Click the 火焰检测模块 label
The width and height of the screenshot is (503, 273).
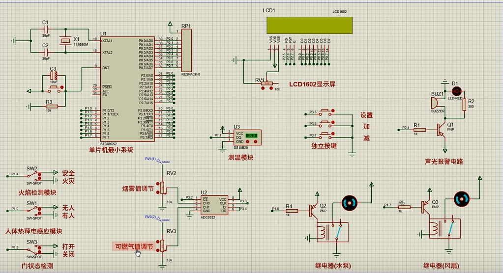pos(37,192)
